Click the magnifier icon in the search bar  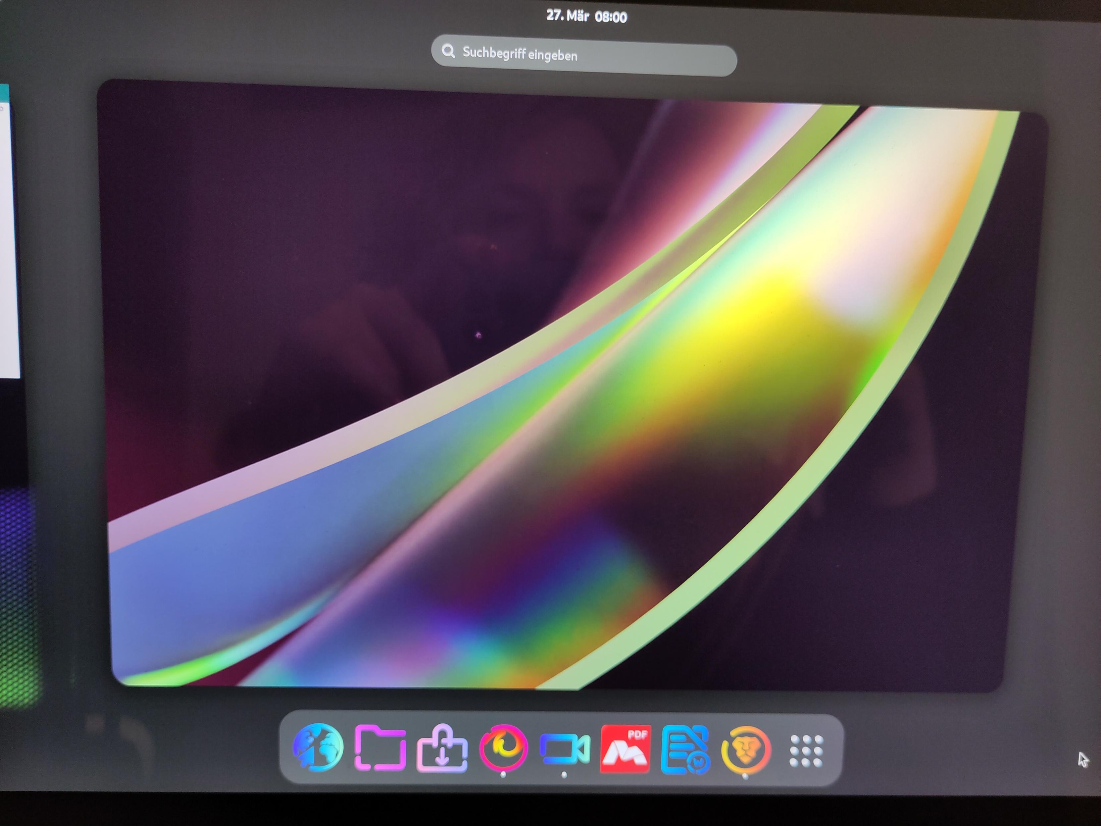point(448,51)
